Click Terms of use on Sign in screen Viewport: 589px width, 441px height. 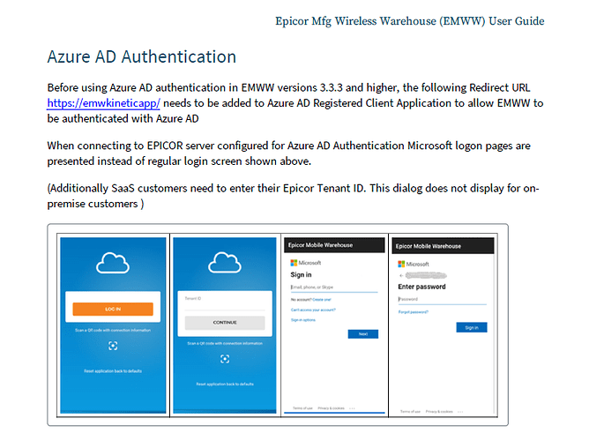302,408
